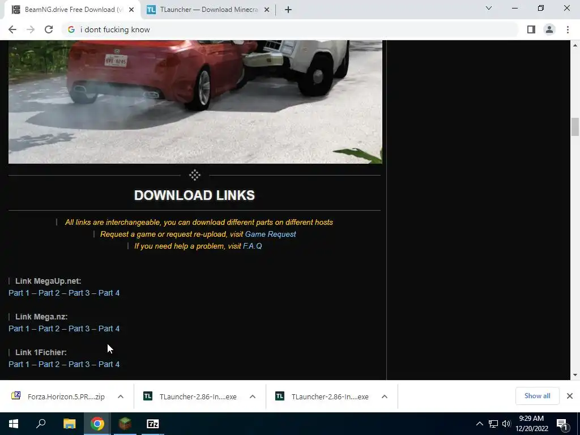Open Chrome three-dot menu
Image resolution: width=580 pixels, height=435 pixels.
[x=568, y=29]
